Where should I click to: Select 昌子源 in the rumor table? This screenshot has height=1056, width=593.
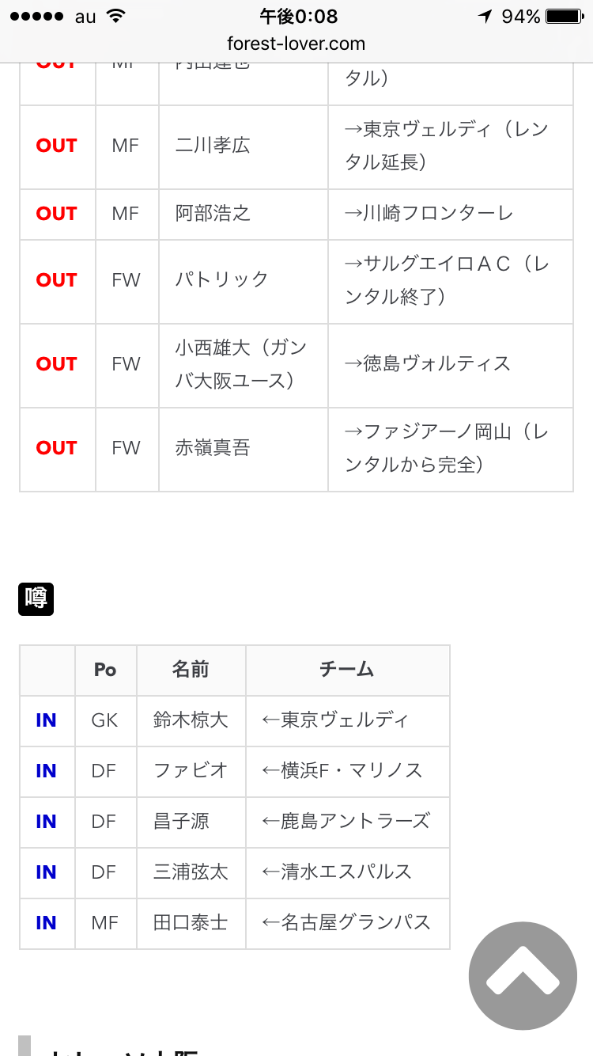[182, 822]
